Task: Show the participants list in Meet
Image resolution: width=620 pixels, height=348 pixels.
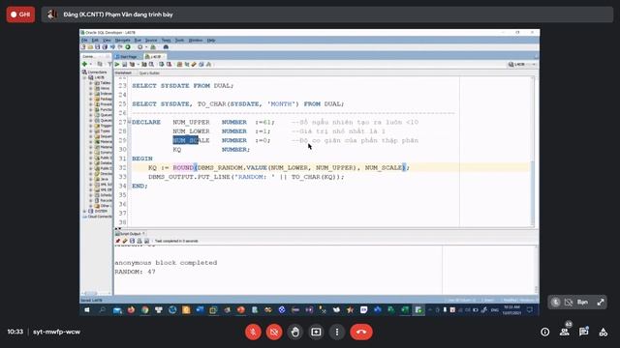Action: 565,333
